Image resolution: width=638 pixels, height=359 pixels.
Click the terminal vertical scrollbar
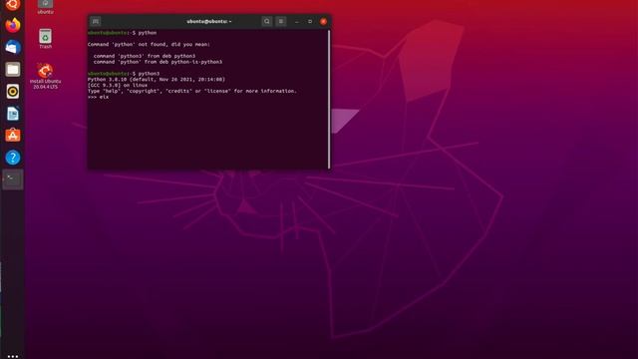[x=329, y=99]
